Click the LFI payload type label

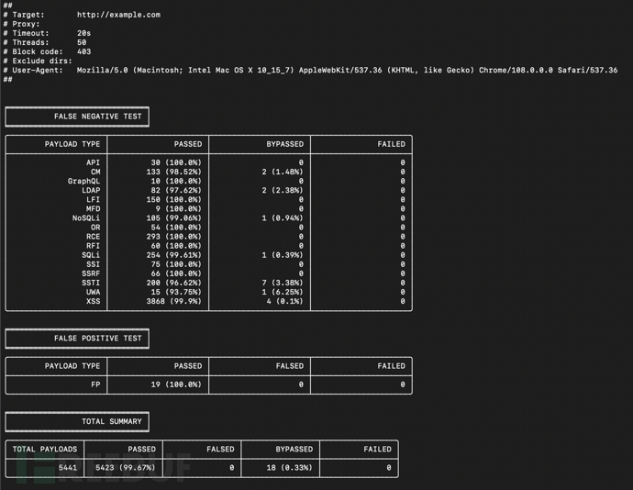(93, 200)
